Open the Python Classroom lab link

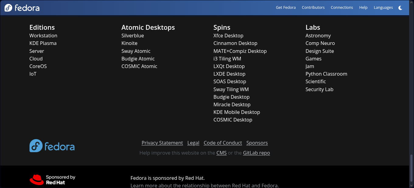pyautogui.click(x=326, y=74)
